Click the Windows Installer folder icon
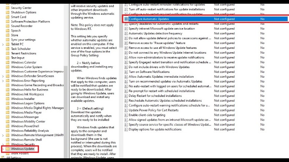The image size is (289, 162). 7,99
